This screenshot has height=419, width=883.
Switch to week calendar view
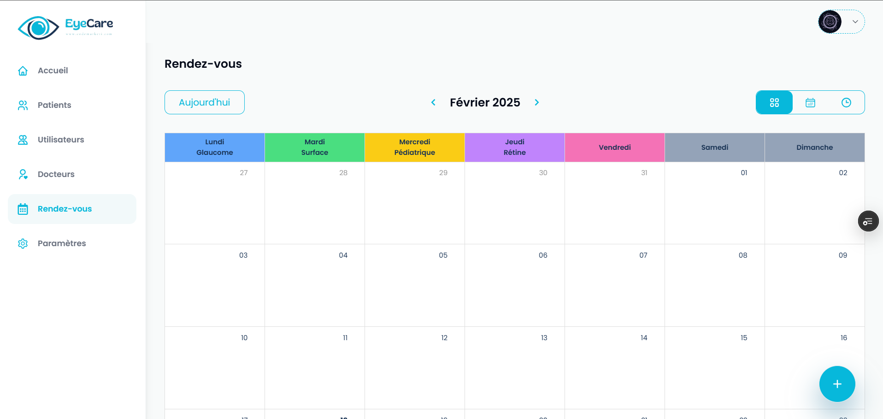click(810, 102)
